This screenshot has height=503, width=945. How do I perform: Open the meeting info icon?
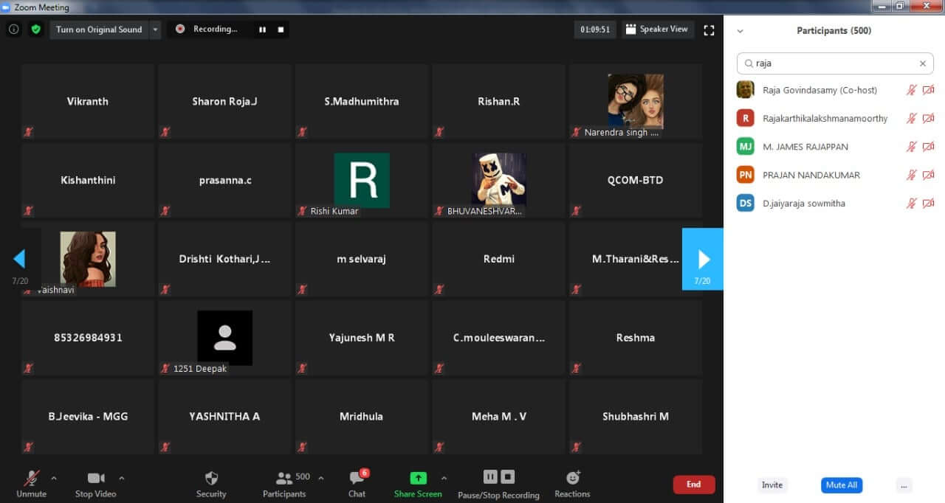[x=13, y=30]
